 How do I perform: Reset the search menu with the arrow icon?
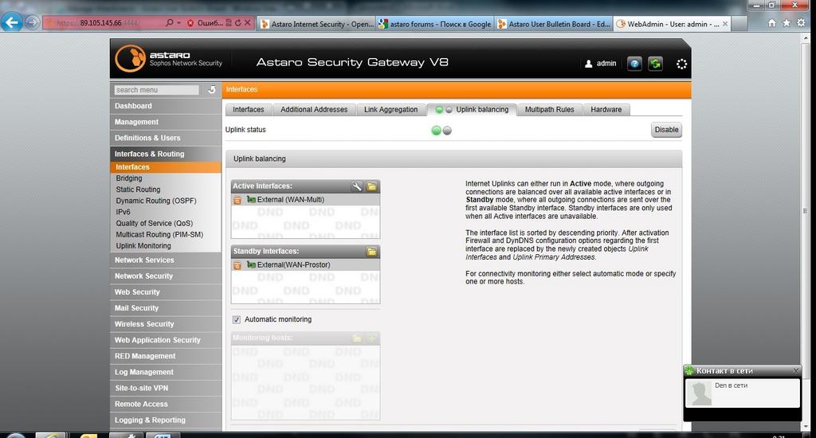211,89
